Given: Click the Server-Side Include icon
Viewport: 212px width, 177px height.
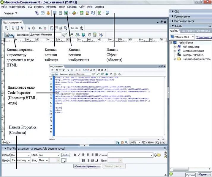Looking at the screenshot, I should pos(87,13).
